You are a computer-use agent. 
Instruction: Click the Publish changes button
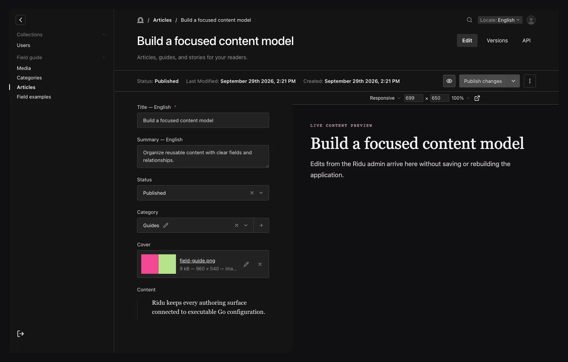[x=483, y=81]
